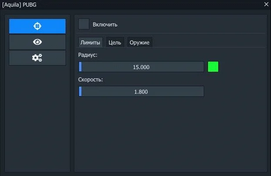The width and height of the screenshot is (271, 176).
Task: Open the gears settings section
Action: [37, 58]
